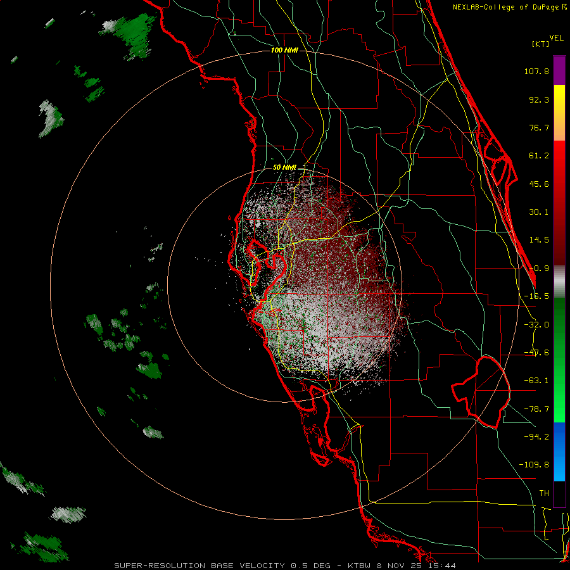This screenshot has height=570, width=570.
Task: Click the VEL legend title
Action: click(x=556, y=38)
